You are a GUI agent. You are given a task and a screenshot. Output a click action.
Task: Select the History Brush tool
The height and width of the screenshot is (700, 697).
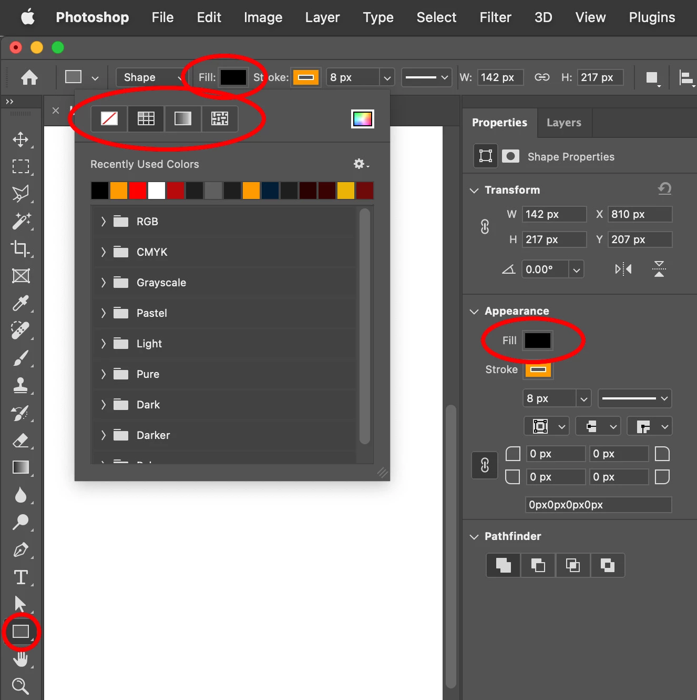[20, 413]
